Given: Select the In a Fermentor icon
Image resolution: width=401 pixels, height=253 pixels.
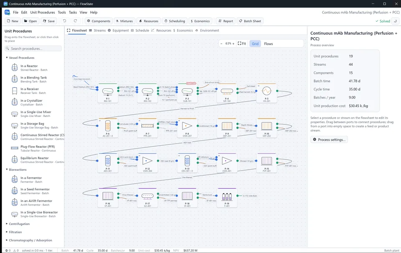Looking at the screenshot, I should [15, 180].
